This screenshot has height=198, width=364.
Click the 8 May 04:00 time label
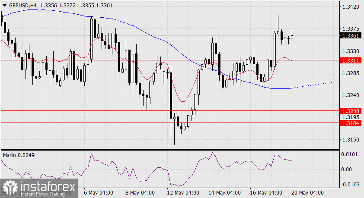140,193
